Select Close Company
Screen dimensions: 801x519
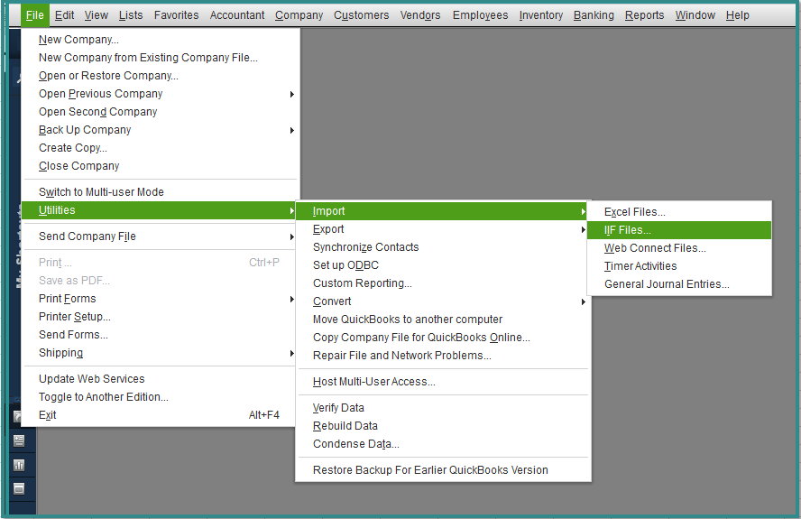pos(79,166)
